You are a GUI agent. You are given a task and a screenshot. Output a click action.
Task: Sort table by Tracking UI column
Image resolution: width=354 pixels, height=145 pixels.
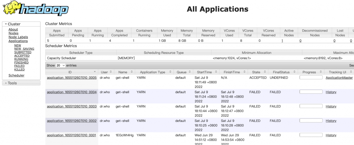click(339, 72)
